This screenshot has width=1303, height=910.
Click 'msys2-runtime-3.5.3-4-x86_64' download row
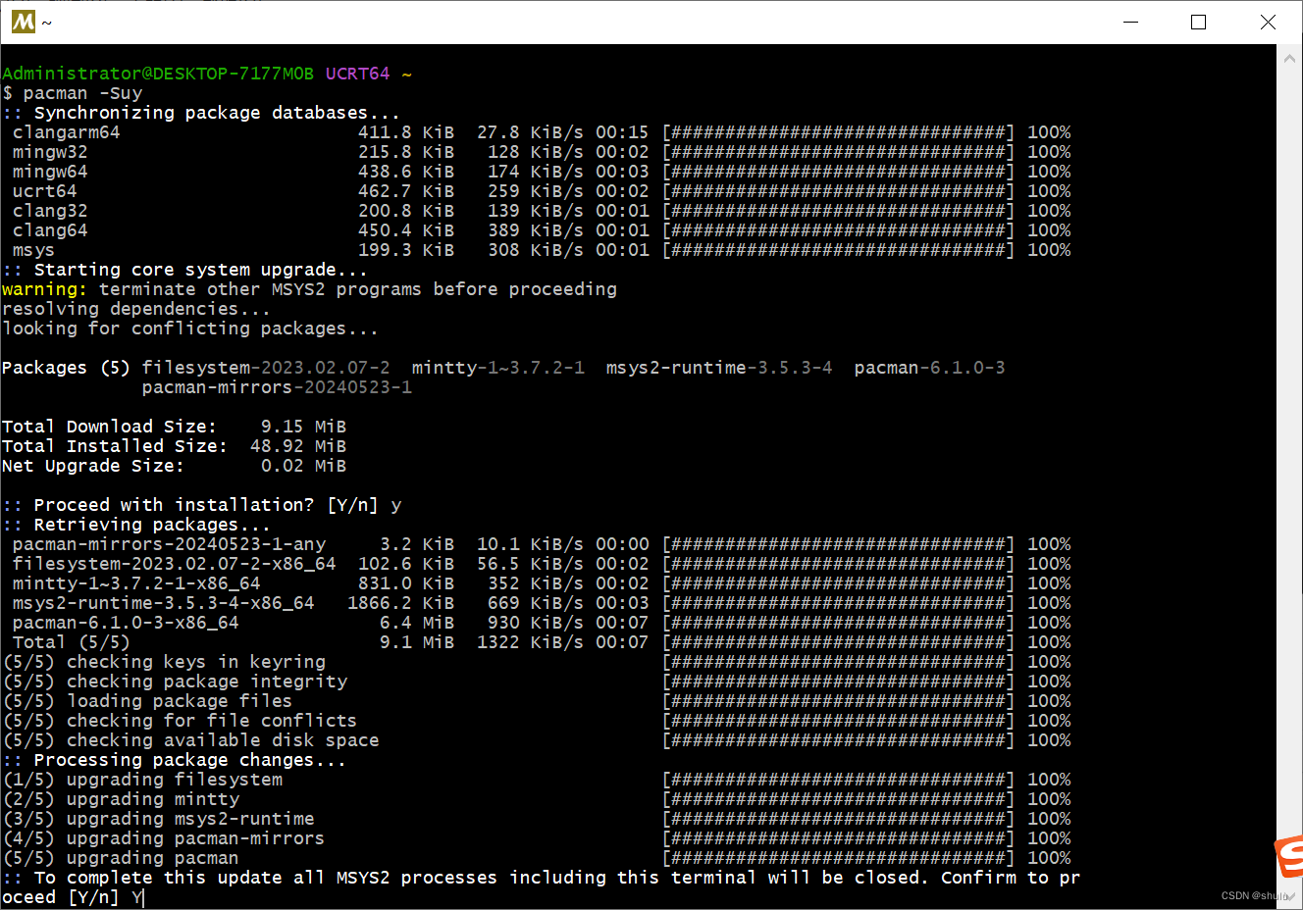[x=542, y=603]
